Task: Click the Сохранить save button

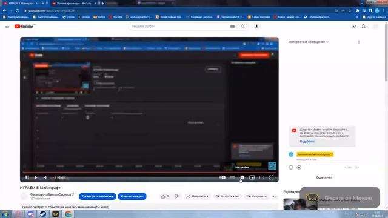Action: pos(256,196)
